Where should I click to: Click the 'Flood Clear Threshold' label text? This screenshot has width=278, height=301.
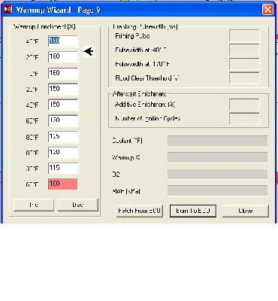[147, 78]
